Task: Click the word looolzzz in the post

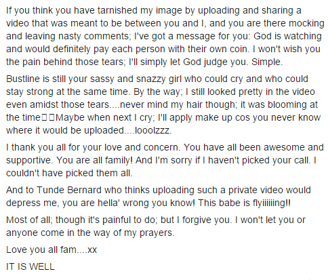Action: [153, 130]
